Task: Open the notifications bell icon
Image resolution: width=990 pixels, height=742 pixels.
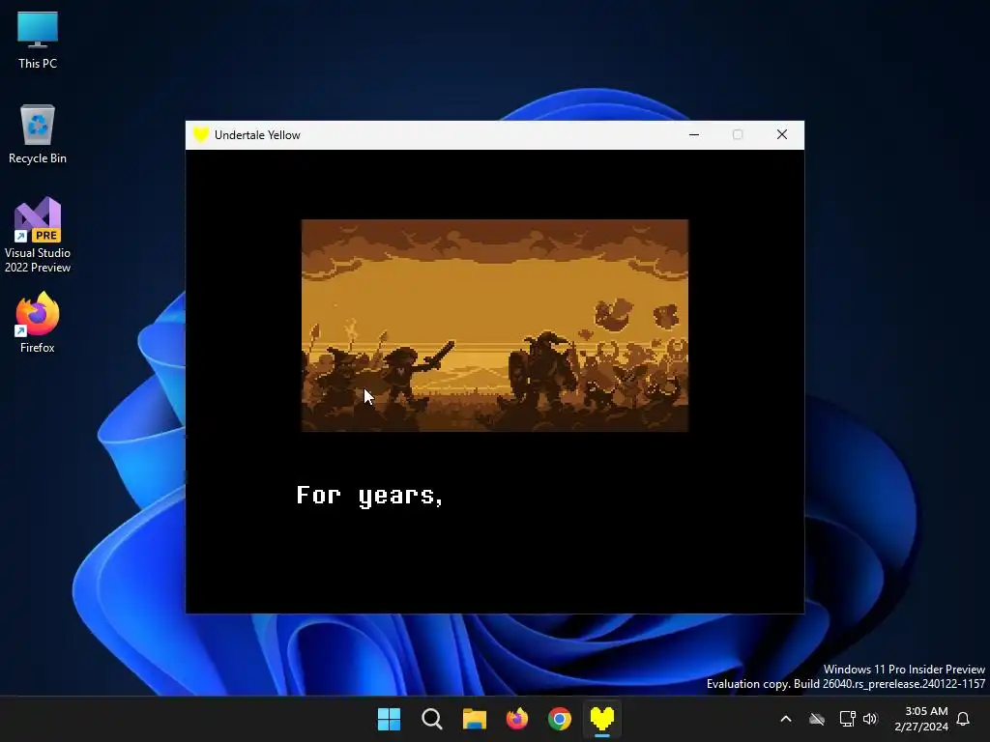Action: [964, 719]
